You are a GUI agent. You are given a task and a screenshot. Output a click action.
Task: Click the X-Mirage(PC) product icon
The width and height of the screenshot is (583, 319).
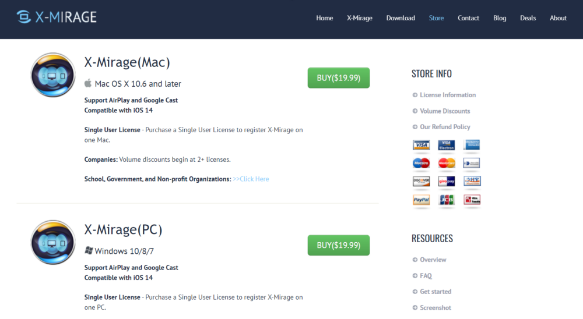click(53, 243)
